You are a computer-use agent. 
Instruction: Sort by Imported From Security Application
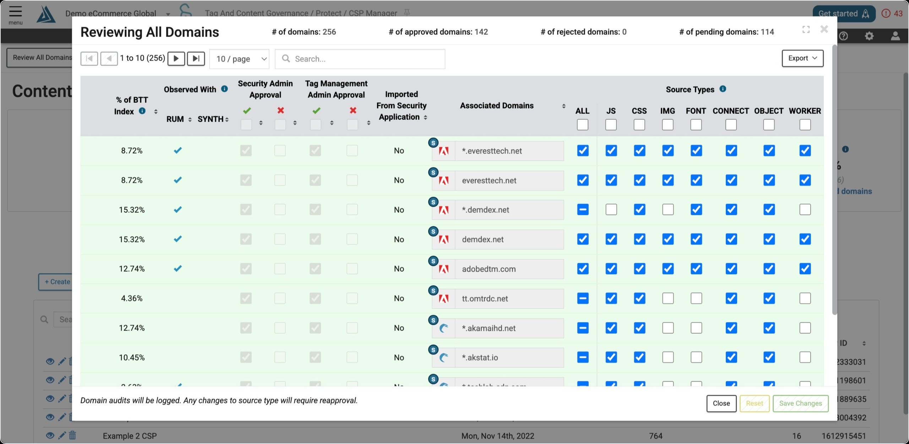tap(425, 117)
